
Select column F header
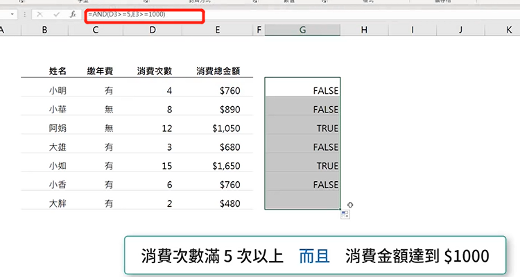coord(259,31)
